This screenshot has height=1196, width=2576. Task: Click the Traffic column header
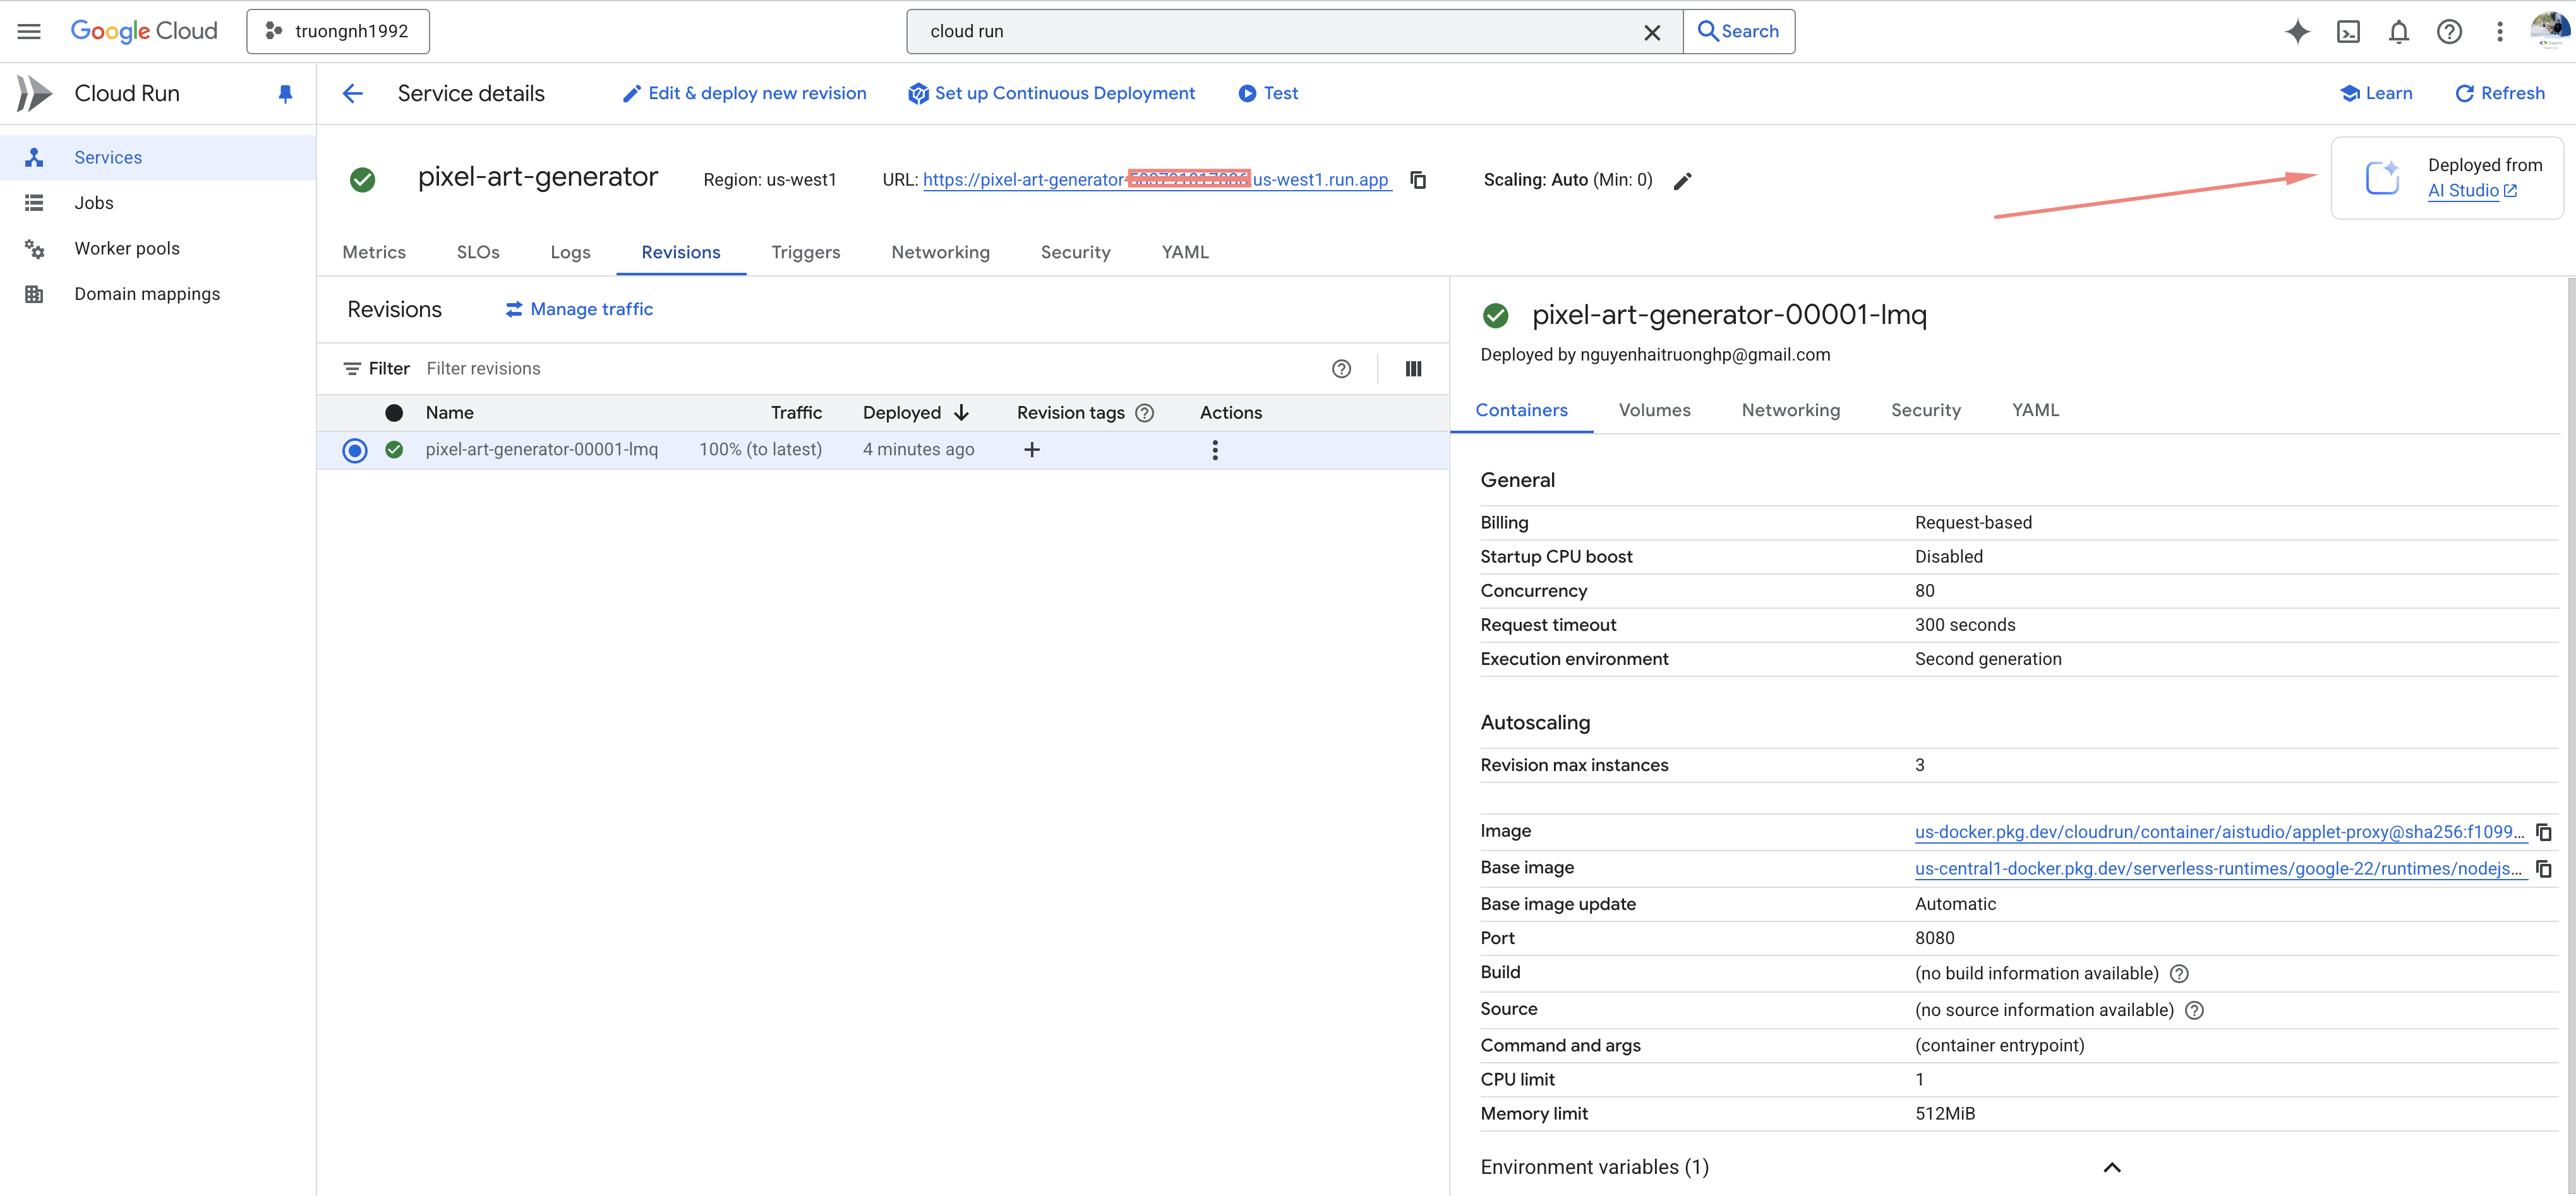coord(796,413)
